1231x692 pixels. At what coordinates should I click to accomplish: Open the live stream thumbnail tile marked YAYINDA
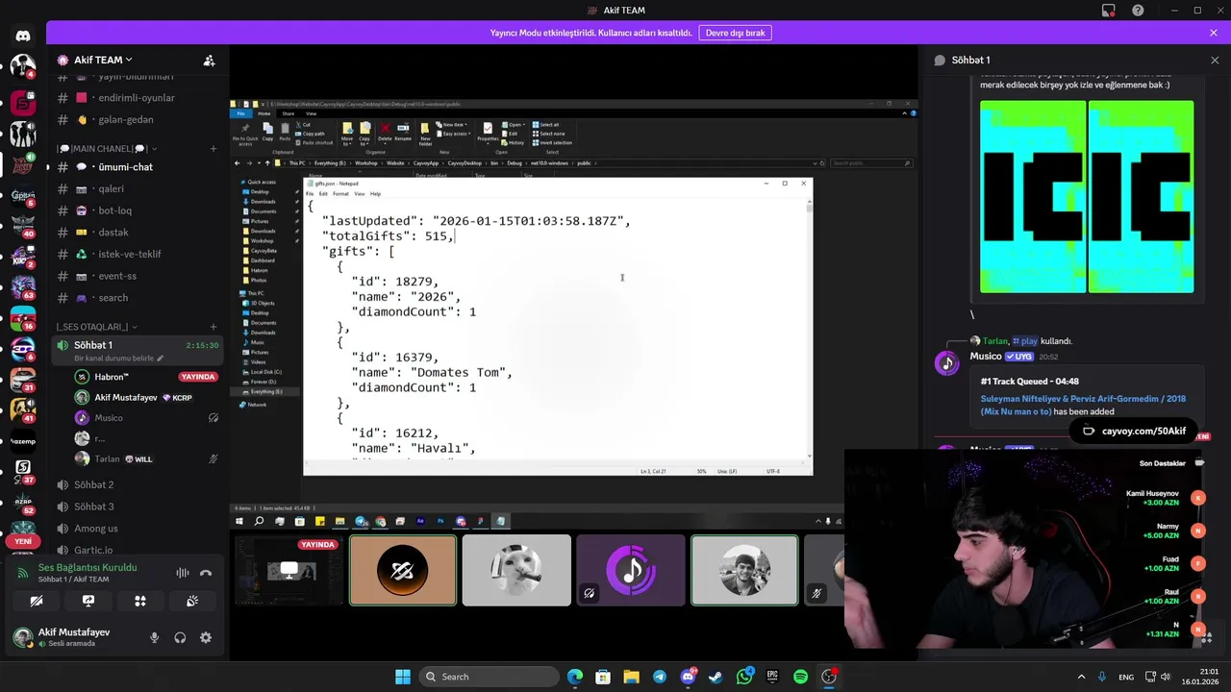point(289,571)
